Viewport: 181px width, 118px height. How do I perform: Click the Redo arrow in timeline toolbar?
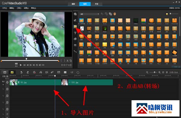tap(28, 72)
